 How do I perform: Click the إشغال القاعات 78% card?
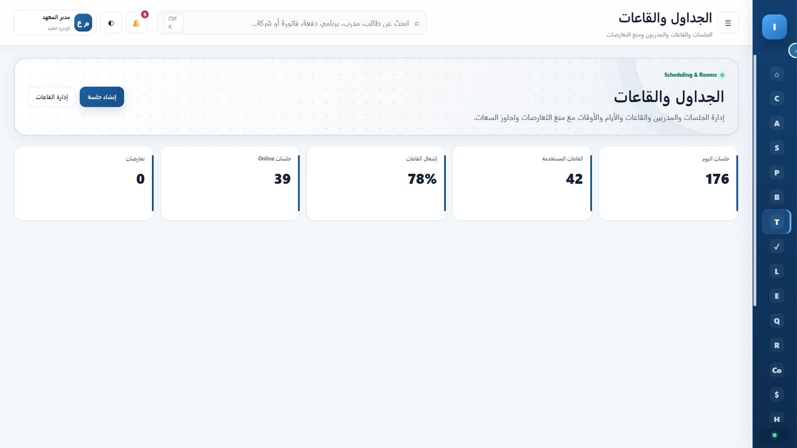point(376,183)
